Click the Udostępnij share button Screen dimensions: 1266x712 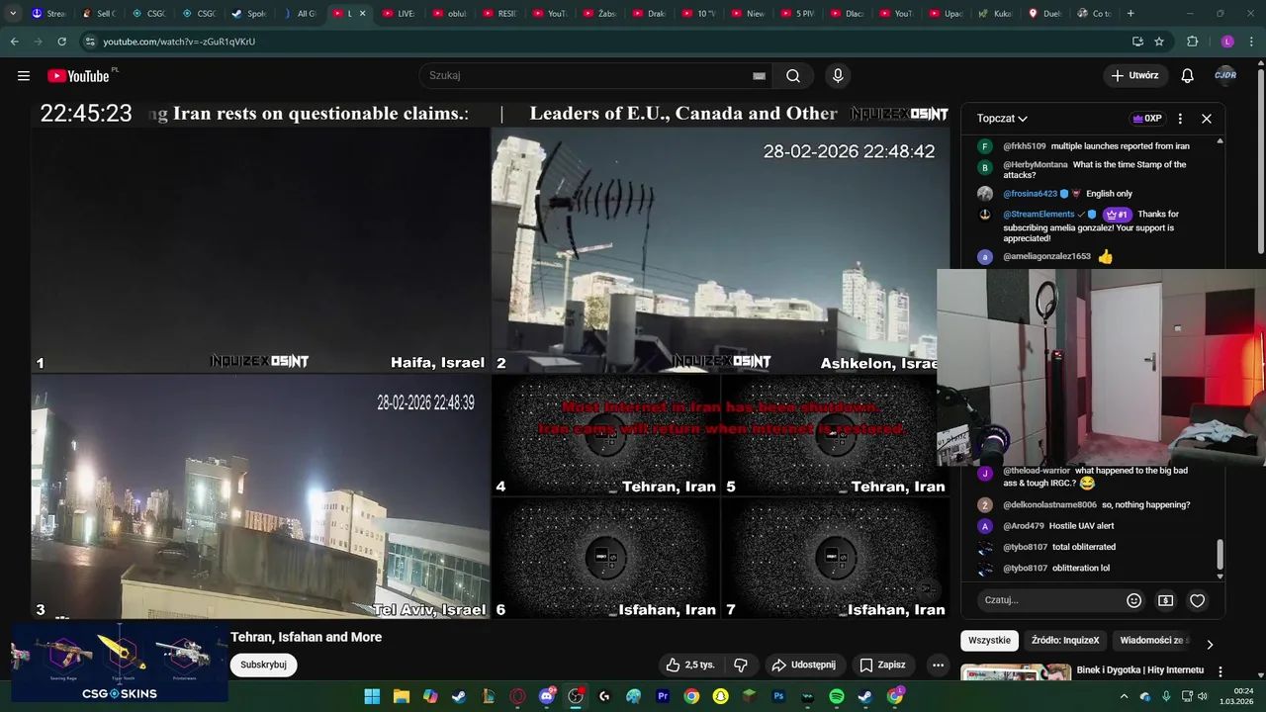804,665
